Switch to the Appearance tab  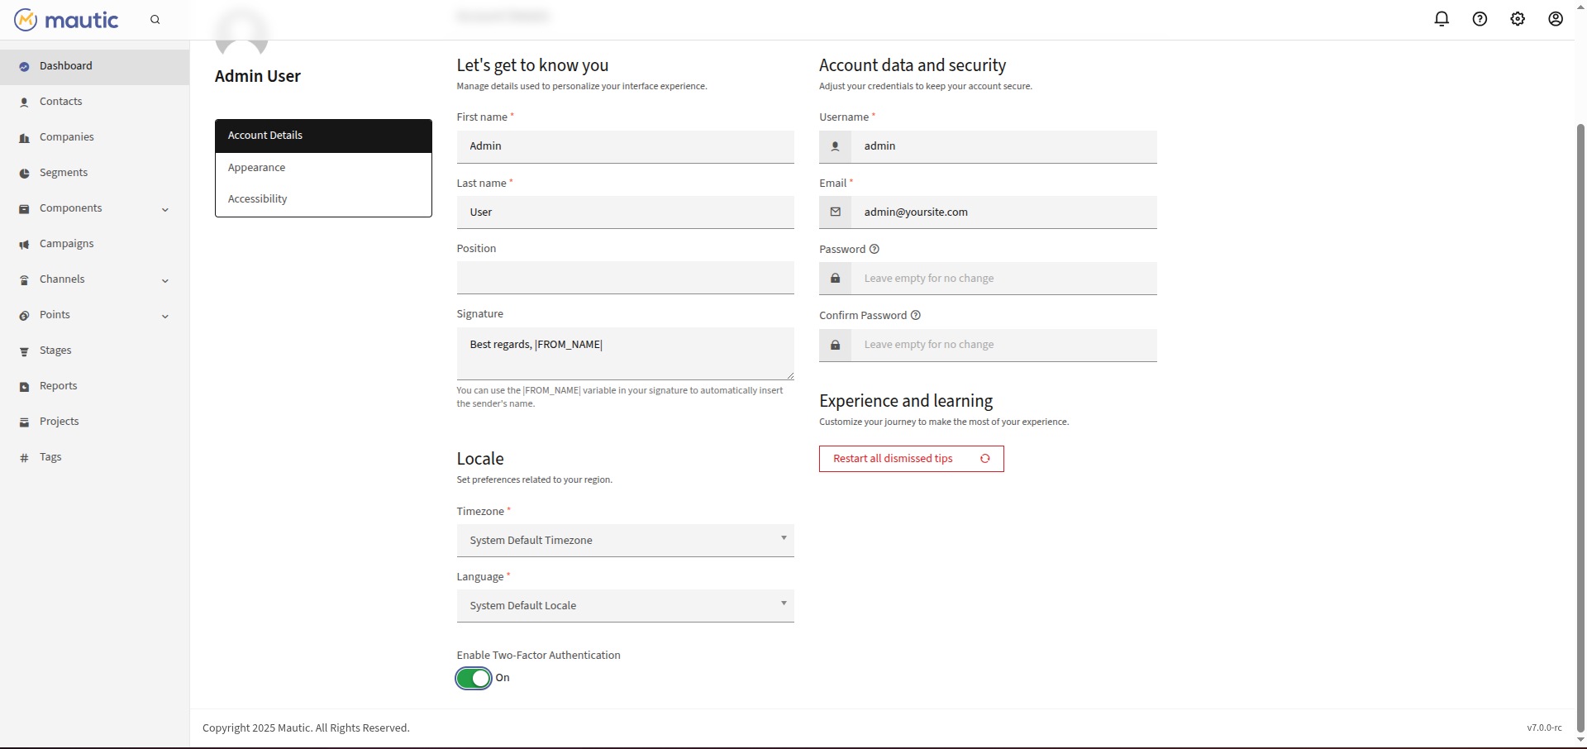click(x=257, y=168)
